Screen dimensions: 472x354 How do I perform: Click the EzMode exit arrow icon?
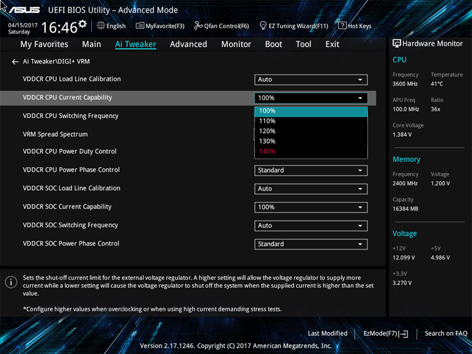(x=404, y=334)
